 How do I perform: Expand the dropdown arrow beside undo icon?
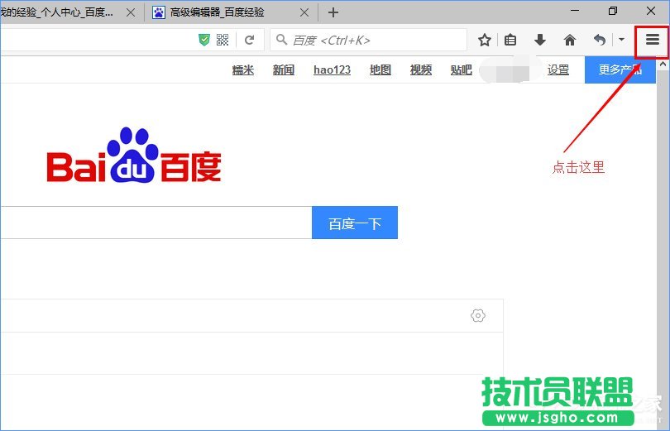[x=621, y=40]
